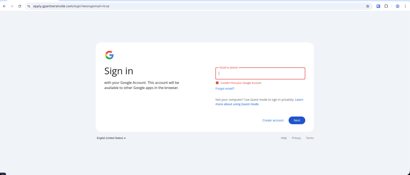
Task: Reload the current page
Action: [x=20, y=6]
